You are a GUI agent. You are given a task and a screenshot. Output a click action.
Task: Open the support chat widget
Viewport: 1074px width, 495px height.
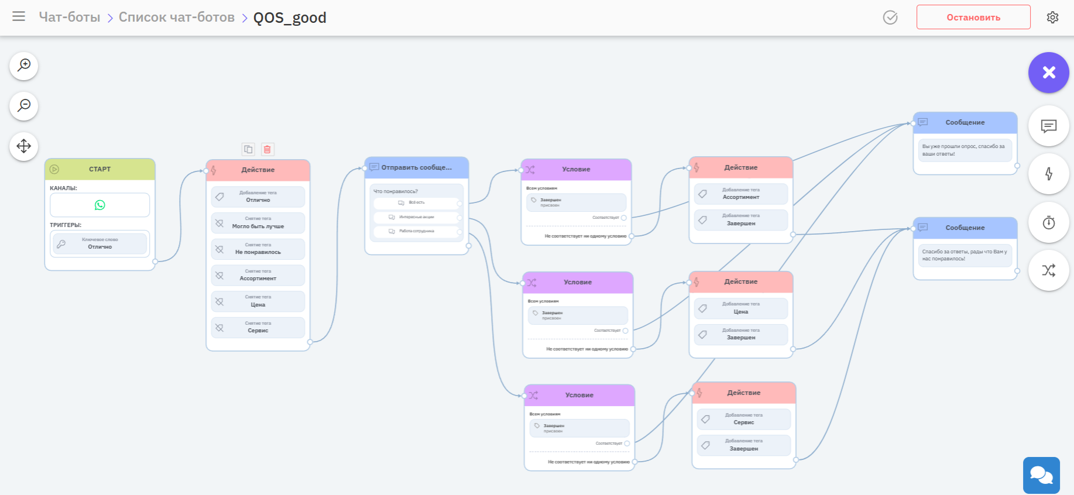[1041, 475]
